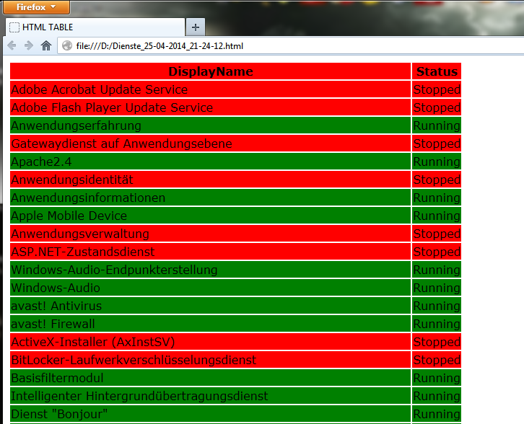
Task: Select the avast! Antivirus cell
Action: pos(210,306)
